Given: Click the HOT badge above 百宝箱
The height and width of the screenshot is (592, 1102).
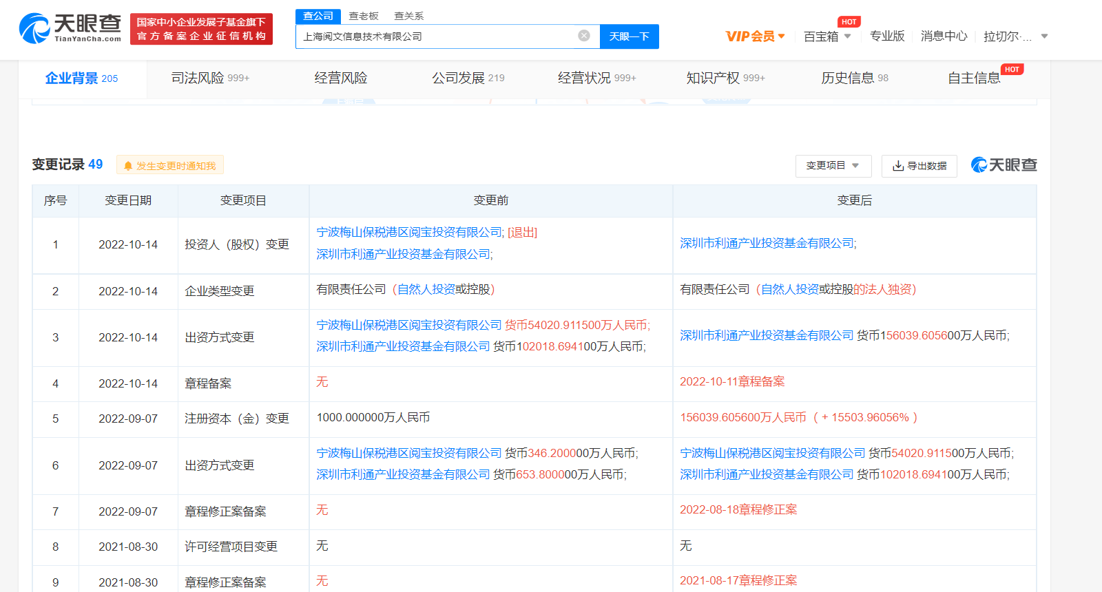Looking at the screenshot, I should tap(849, 22).
